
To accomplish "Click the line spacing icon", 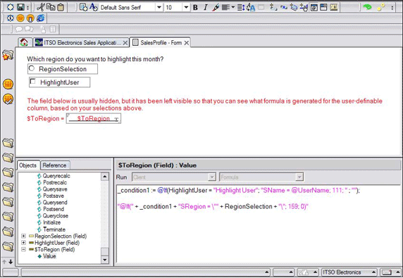I will tap(240, 8).
